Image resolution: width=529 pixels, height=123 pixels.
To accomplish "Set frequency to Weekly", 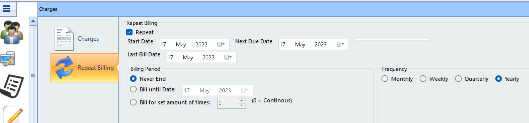I will (x=423, y=79).
